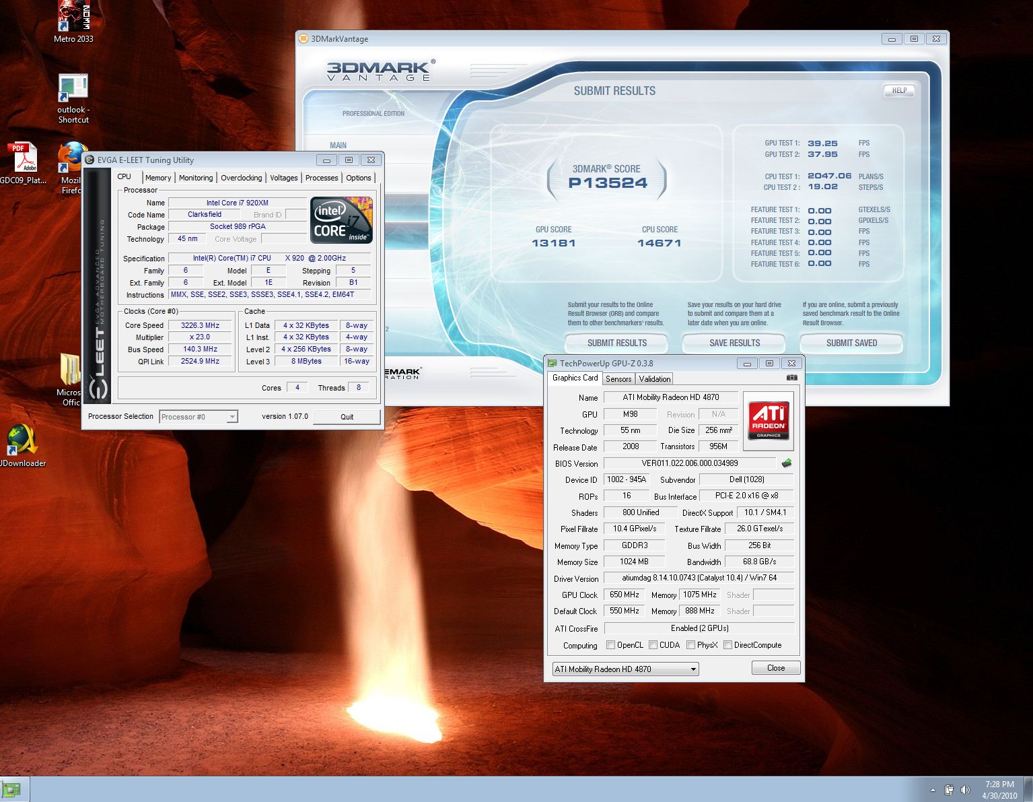Screen dimensions: 1033x802
Task: Click the Driver Version field in GPU-Z
Action: (x=699, y=578)
